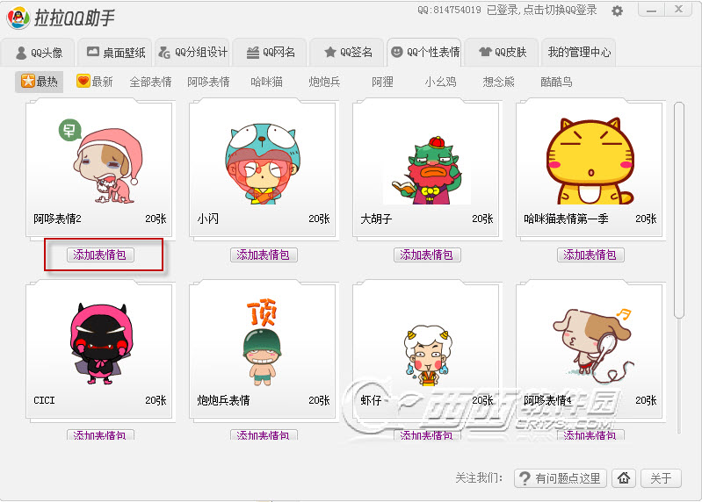
Task: Filter by 哈咪猫 category
Action: coord(266,82)
